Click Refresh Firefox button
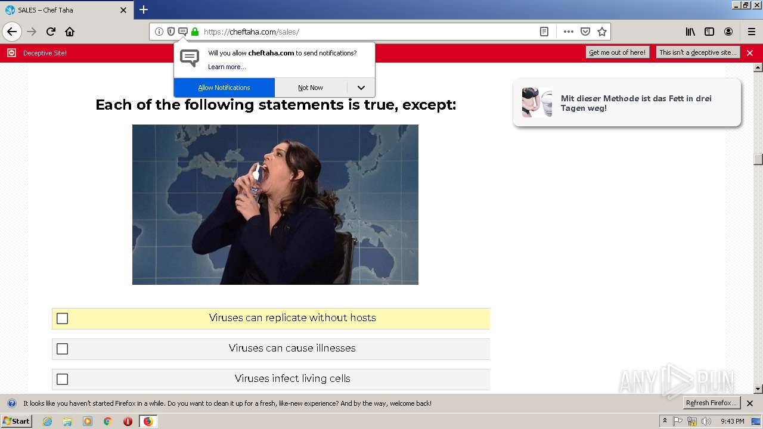The height and width of the screenshot is (429, 763). click(x=712, y=403)
